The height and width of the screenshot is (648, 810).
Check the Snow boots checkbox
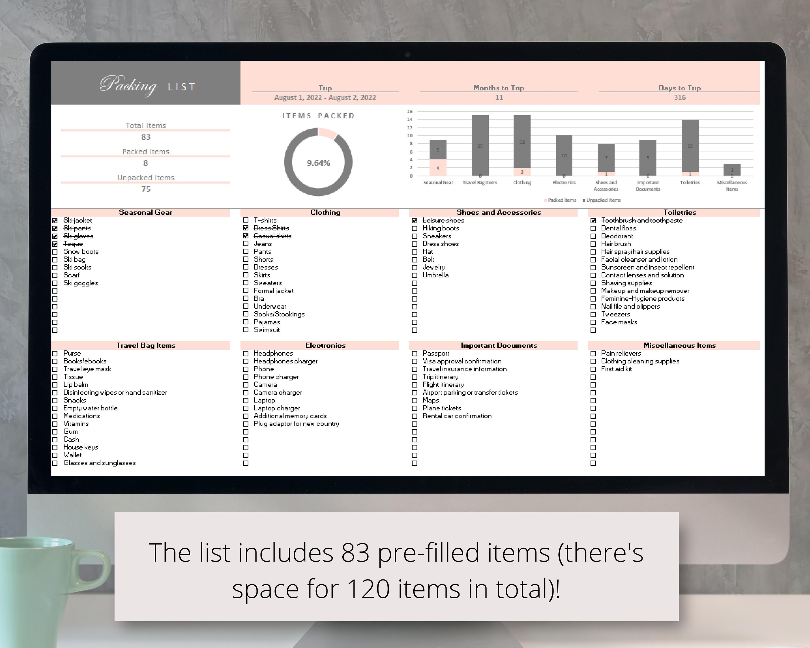(56, 252)
